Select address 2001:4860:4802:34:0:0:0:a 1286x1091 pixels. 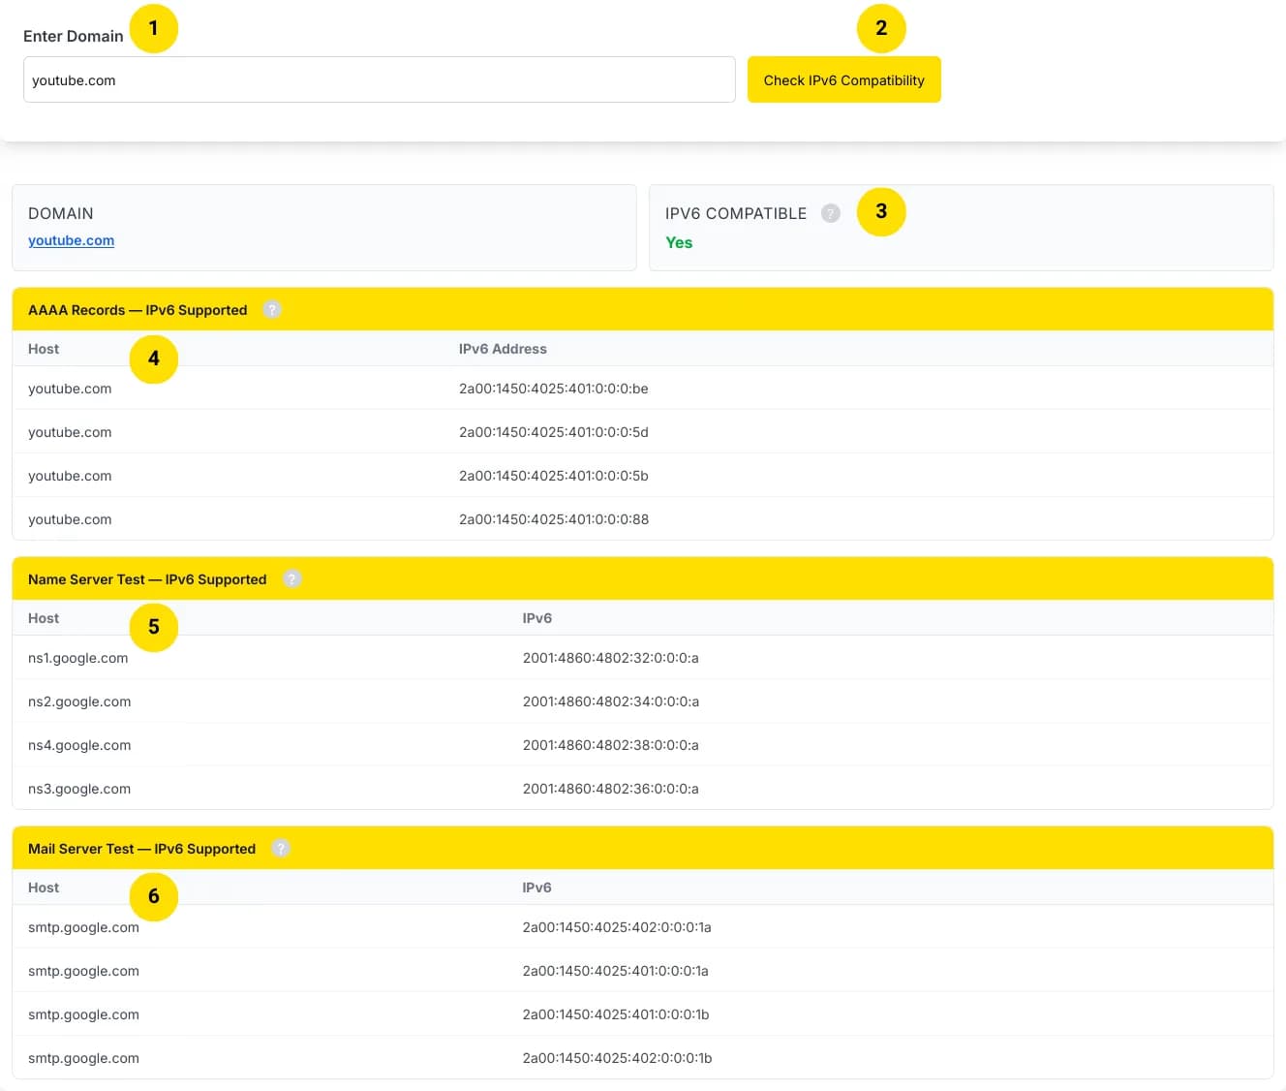click(x=610, y=701)
